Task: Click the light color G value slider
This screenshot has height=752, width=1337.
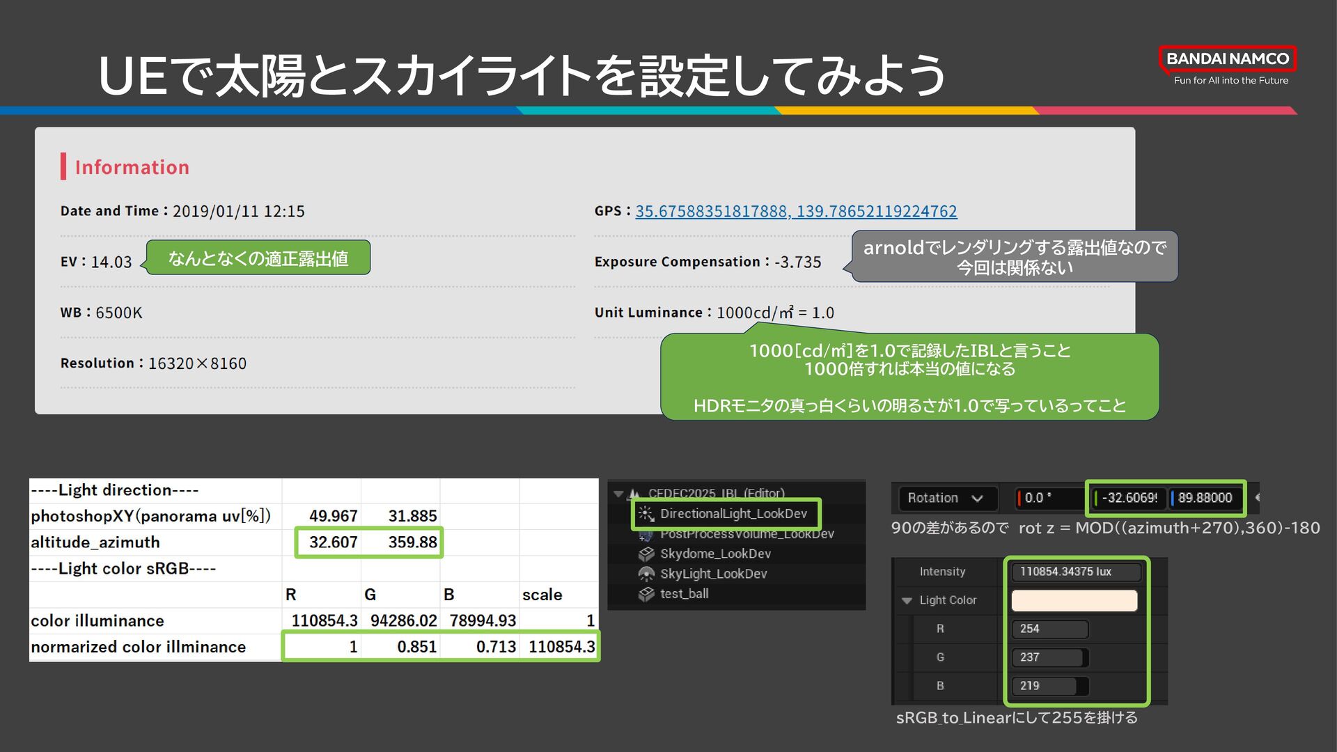Action: [x=1049, y=657]
